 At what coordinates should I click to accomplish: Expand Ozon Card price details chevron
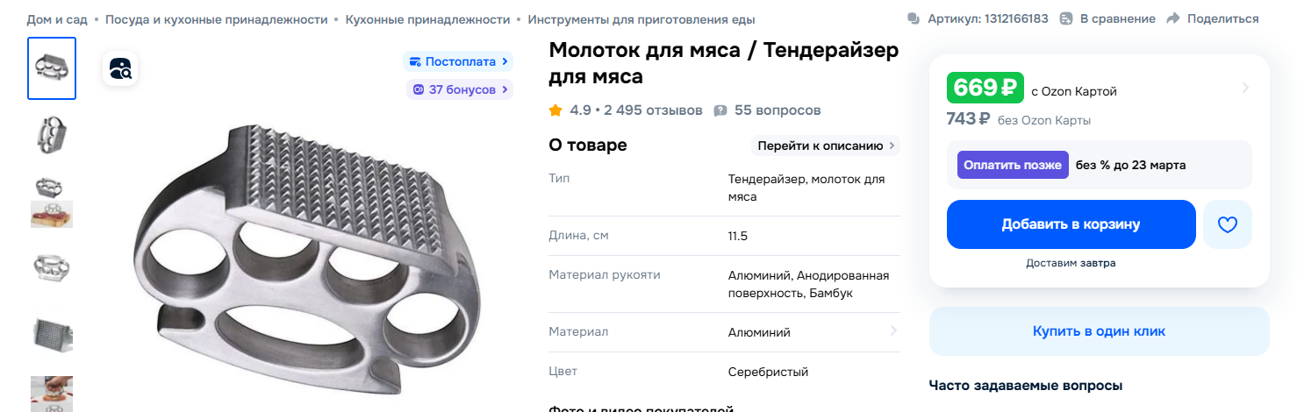1245,88
